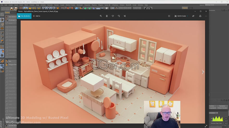Click Make Editable cube icon in left toolbar
The height and width of the screenshot is (128, 229).
[x=2, y=20]
